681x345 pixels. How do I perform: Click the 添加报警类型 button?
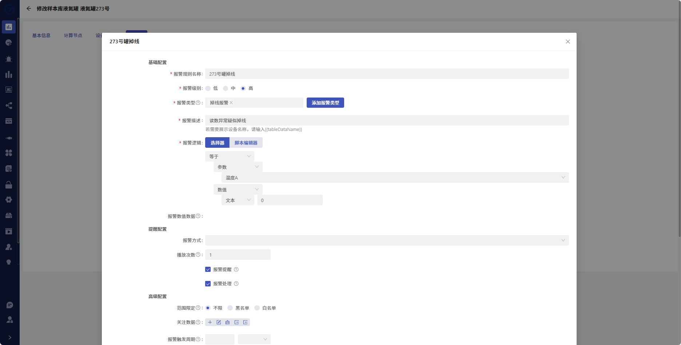[x=325, y=103]
